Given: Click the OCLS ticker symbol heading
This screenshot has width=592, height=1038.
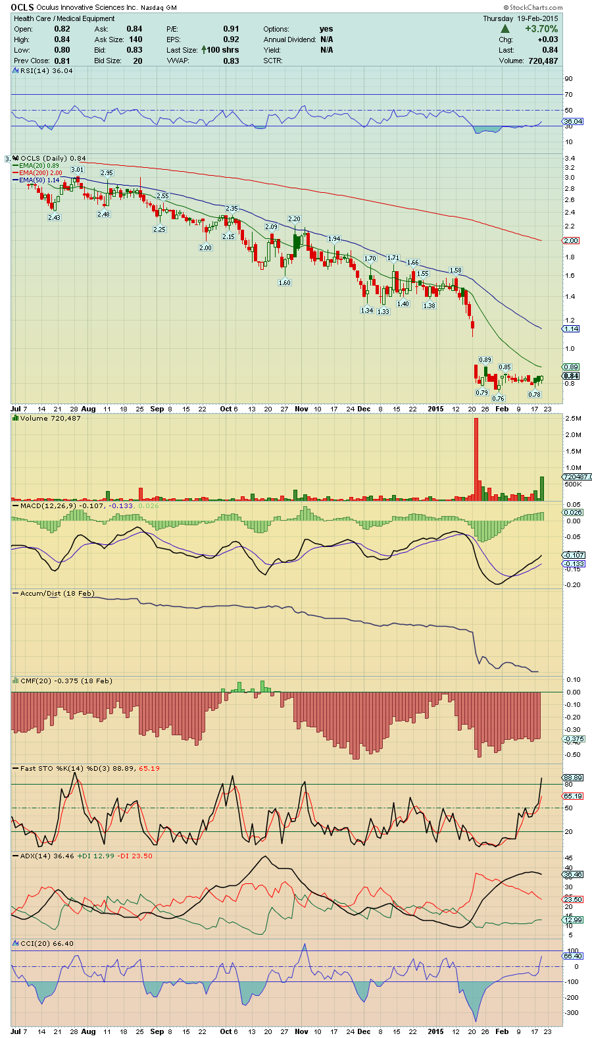Looking at the screenshot, I should [x=22, y=7].
